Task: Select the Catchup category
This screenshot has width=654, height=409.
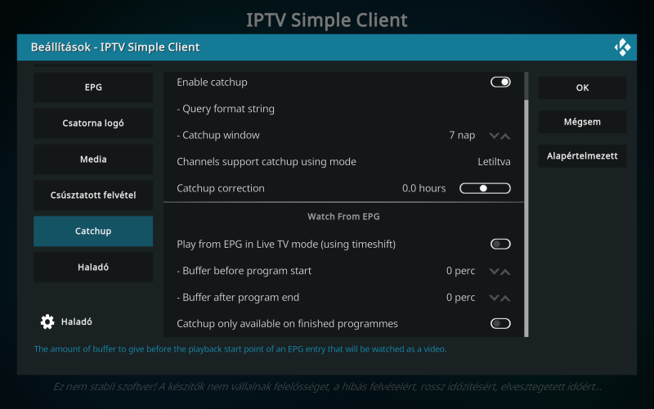Action: click(x=93, y=231)
